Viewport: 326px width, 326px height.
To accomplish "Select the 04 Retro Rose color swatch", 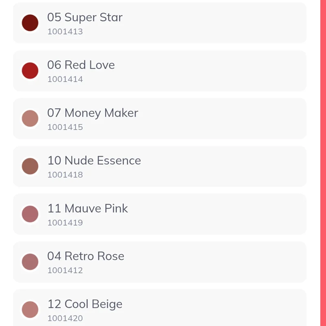I will point(30,262).
